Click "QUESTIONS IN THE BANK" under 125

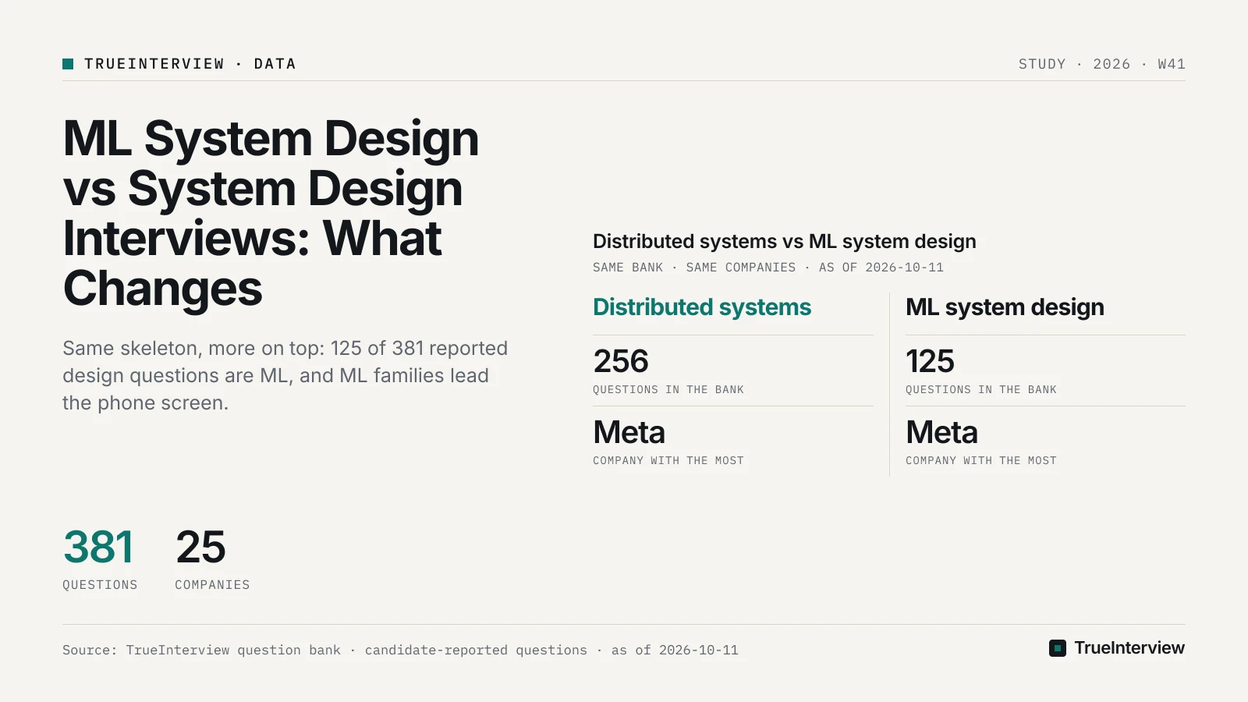[x=981, y=390]
